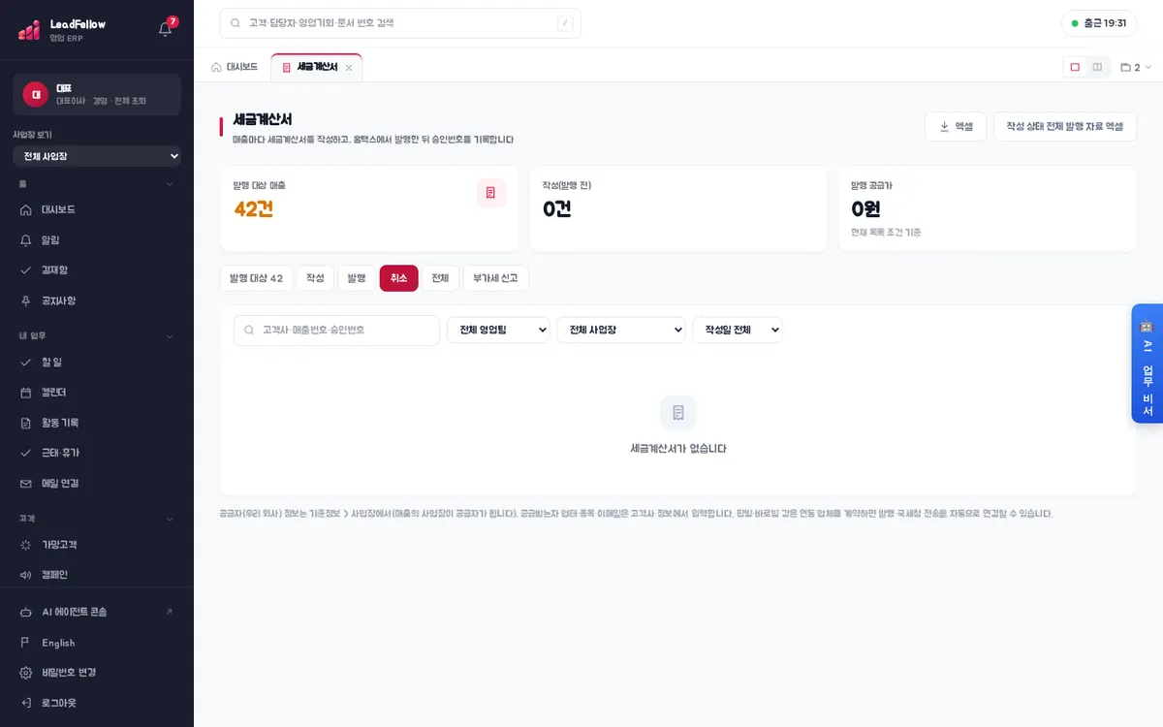Image resolution: width=1163 pixels, height=727 pixels.
Task: Click the empty-state document icon
Action: click(678, 413)
